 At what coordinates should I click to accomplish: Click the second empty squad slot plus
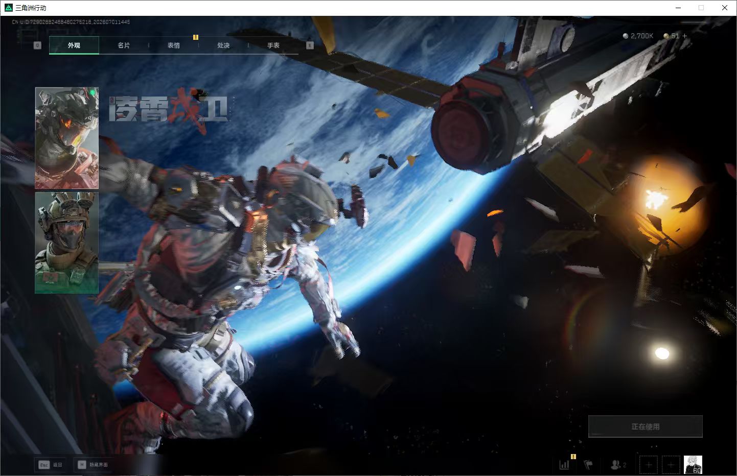coord(671,465)
